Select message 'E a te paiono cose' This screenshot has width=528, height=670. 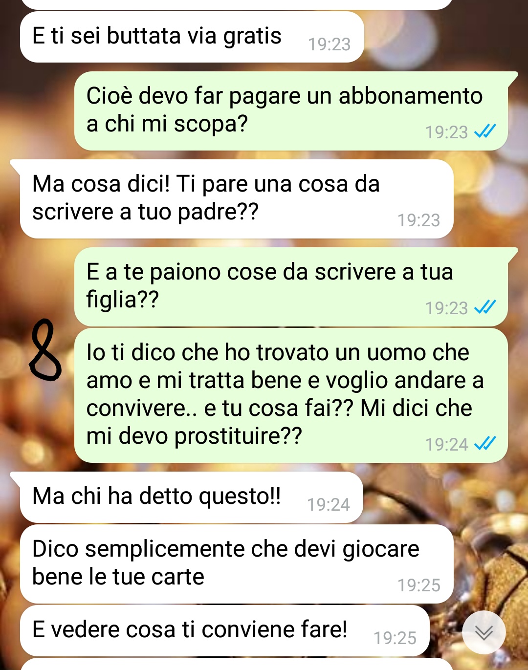[x=291, y=287]
